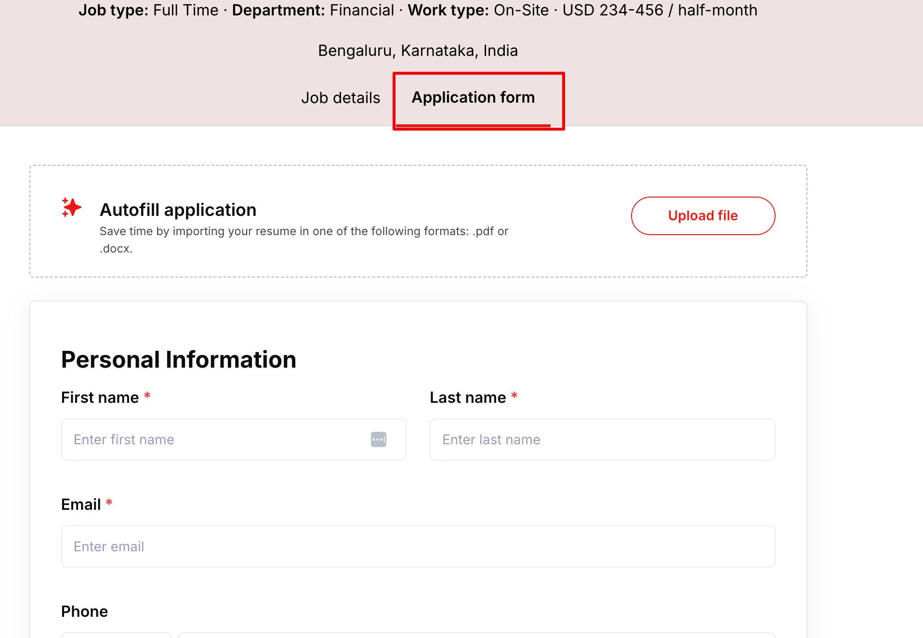The height and width of the screenshot is (638, 923).
Task: Click the Work type: On-Site text
Action: pos(478,10)
